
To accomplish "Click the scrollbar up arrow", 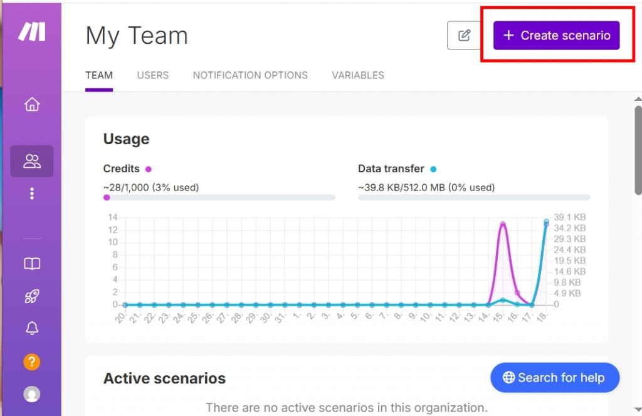I will point(638,99).
